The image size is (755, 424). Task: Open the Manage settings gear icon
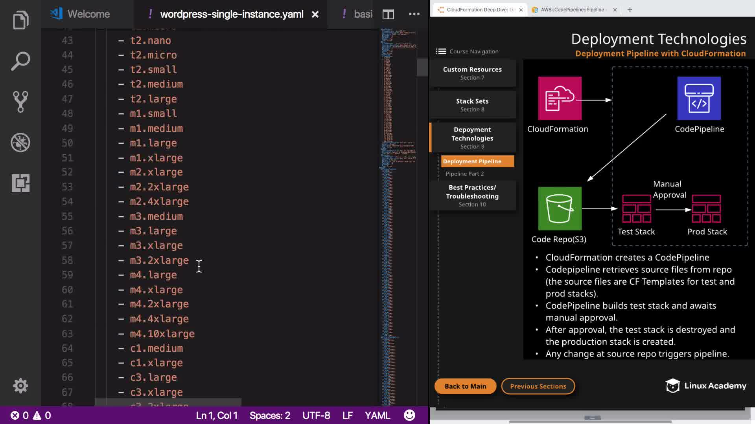click(20, 386)
